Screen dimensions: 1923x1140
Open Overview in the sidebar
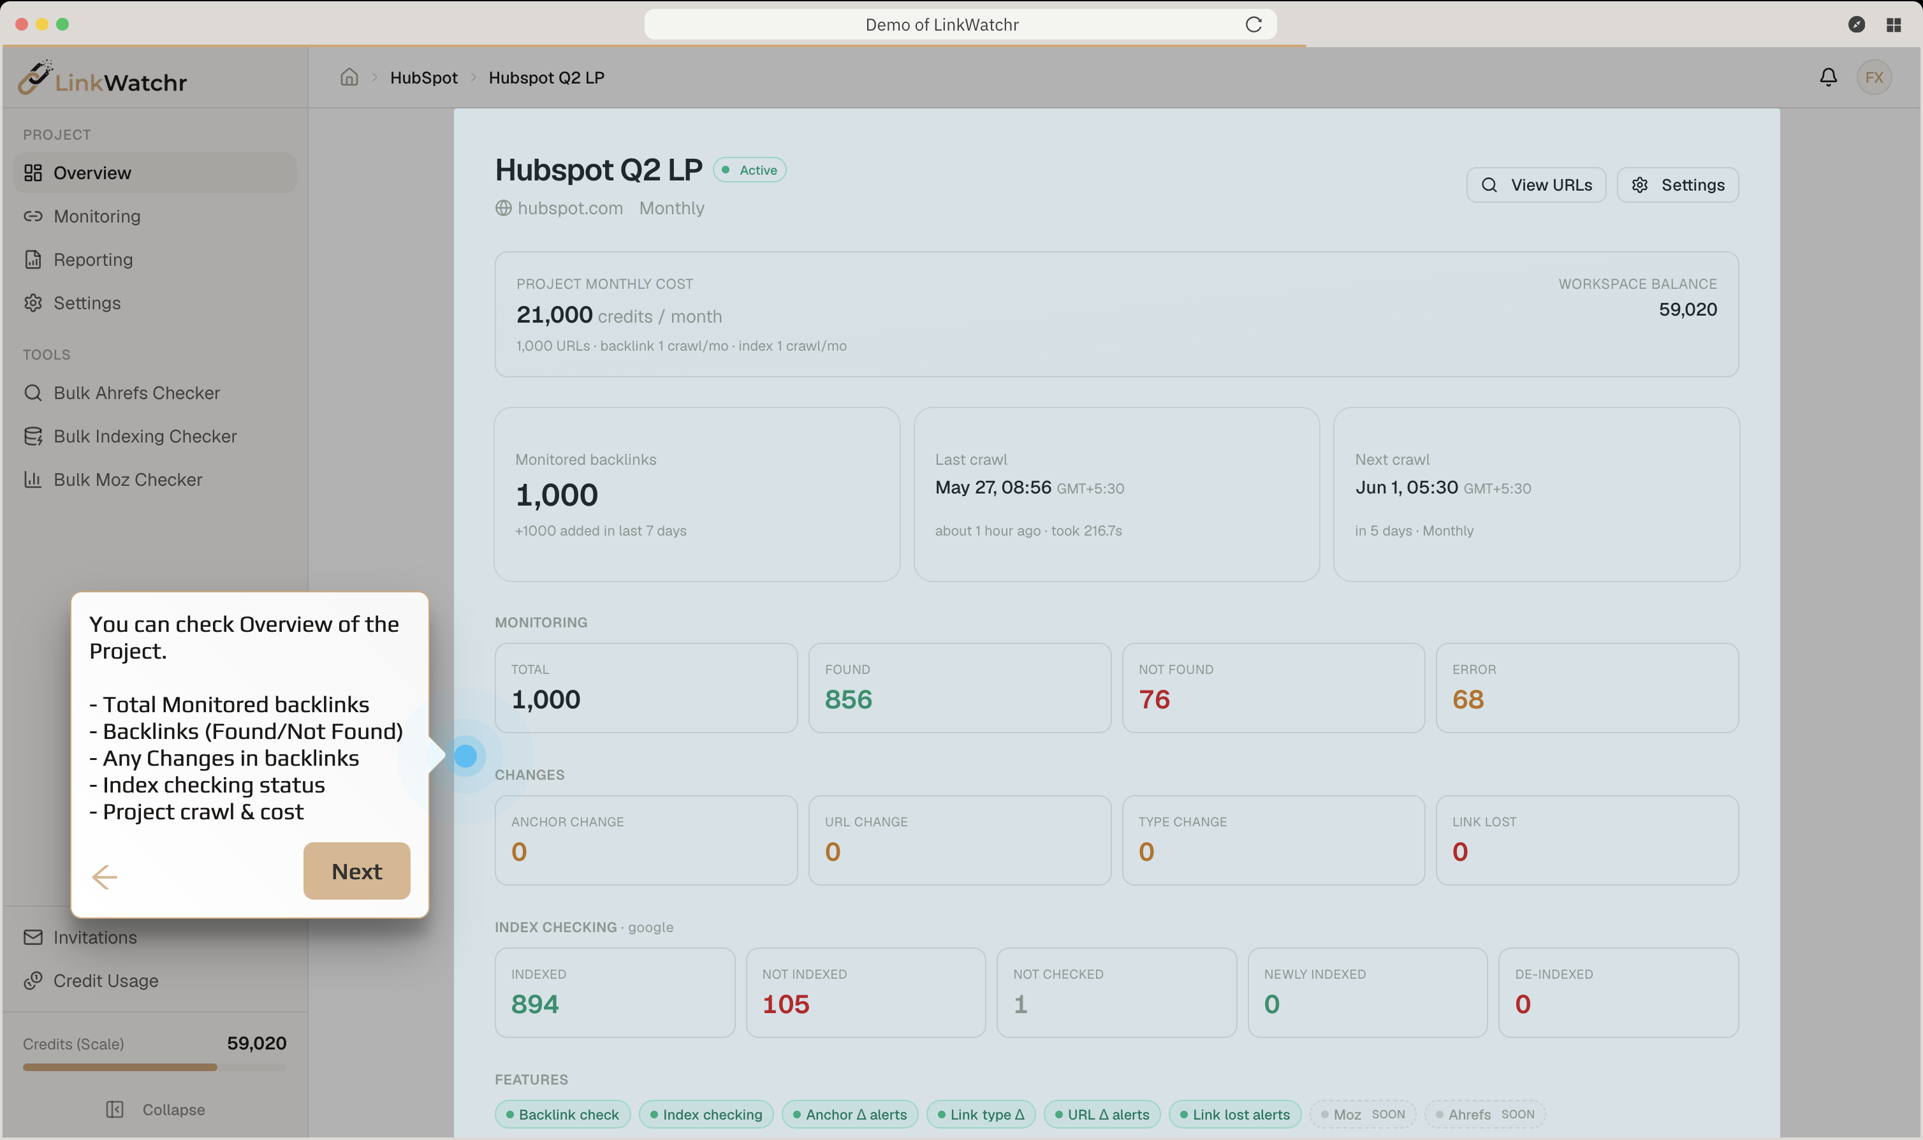pos(154,173)
